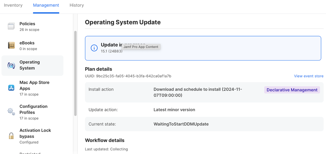
Task: Click the eBooks book icon
Action: point(11,45)
